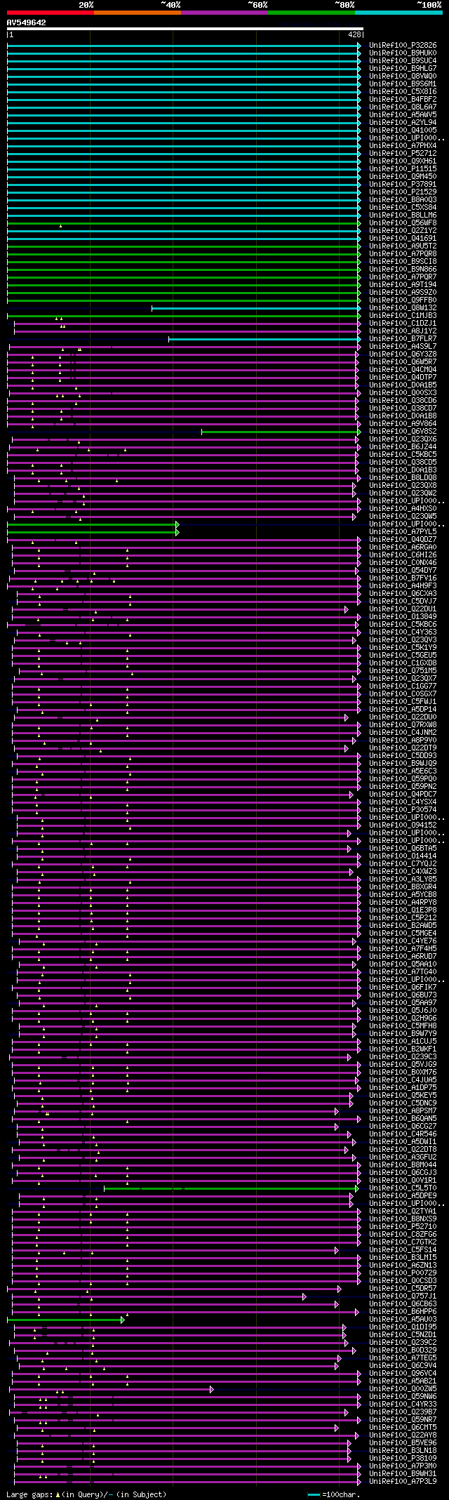Image resolution: width=449 pixels, height=1500 pixels.
Task: Select hit label UniRef100_C5K1Y9
Action: 403,648
